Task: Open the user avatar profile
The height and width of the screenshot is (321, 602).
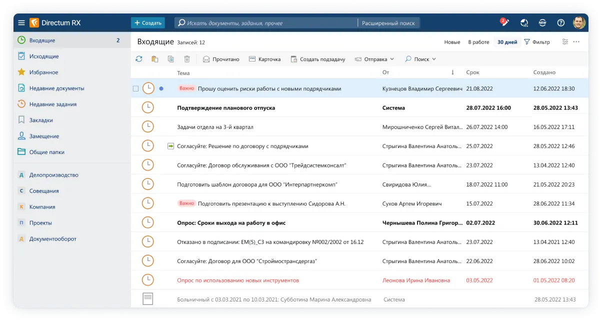Action: pyautogui.click(x=579, y=22)
